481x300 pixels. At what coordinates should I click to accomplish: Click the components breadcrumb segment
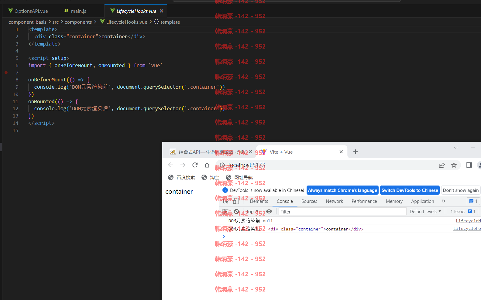[x=78, y=22]
